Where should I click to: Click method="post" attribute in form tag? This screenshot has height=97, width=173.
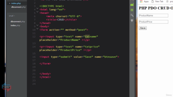click(76, 30)
